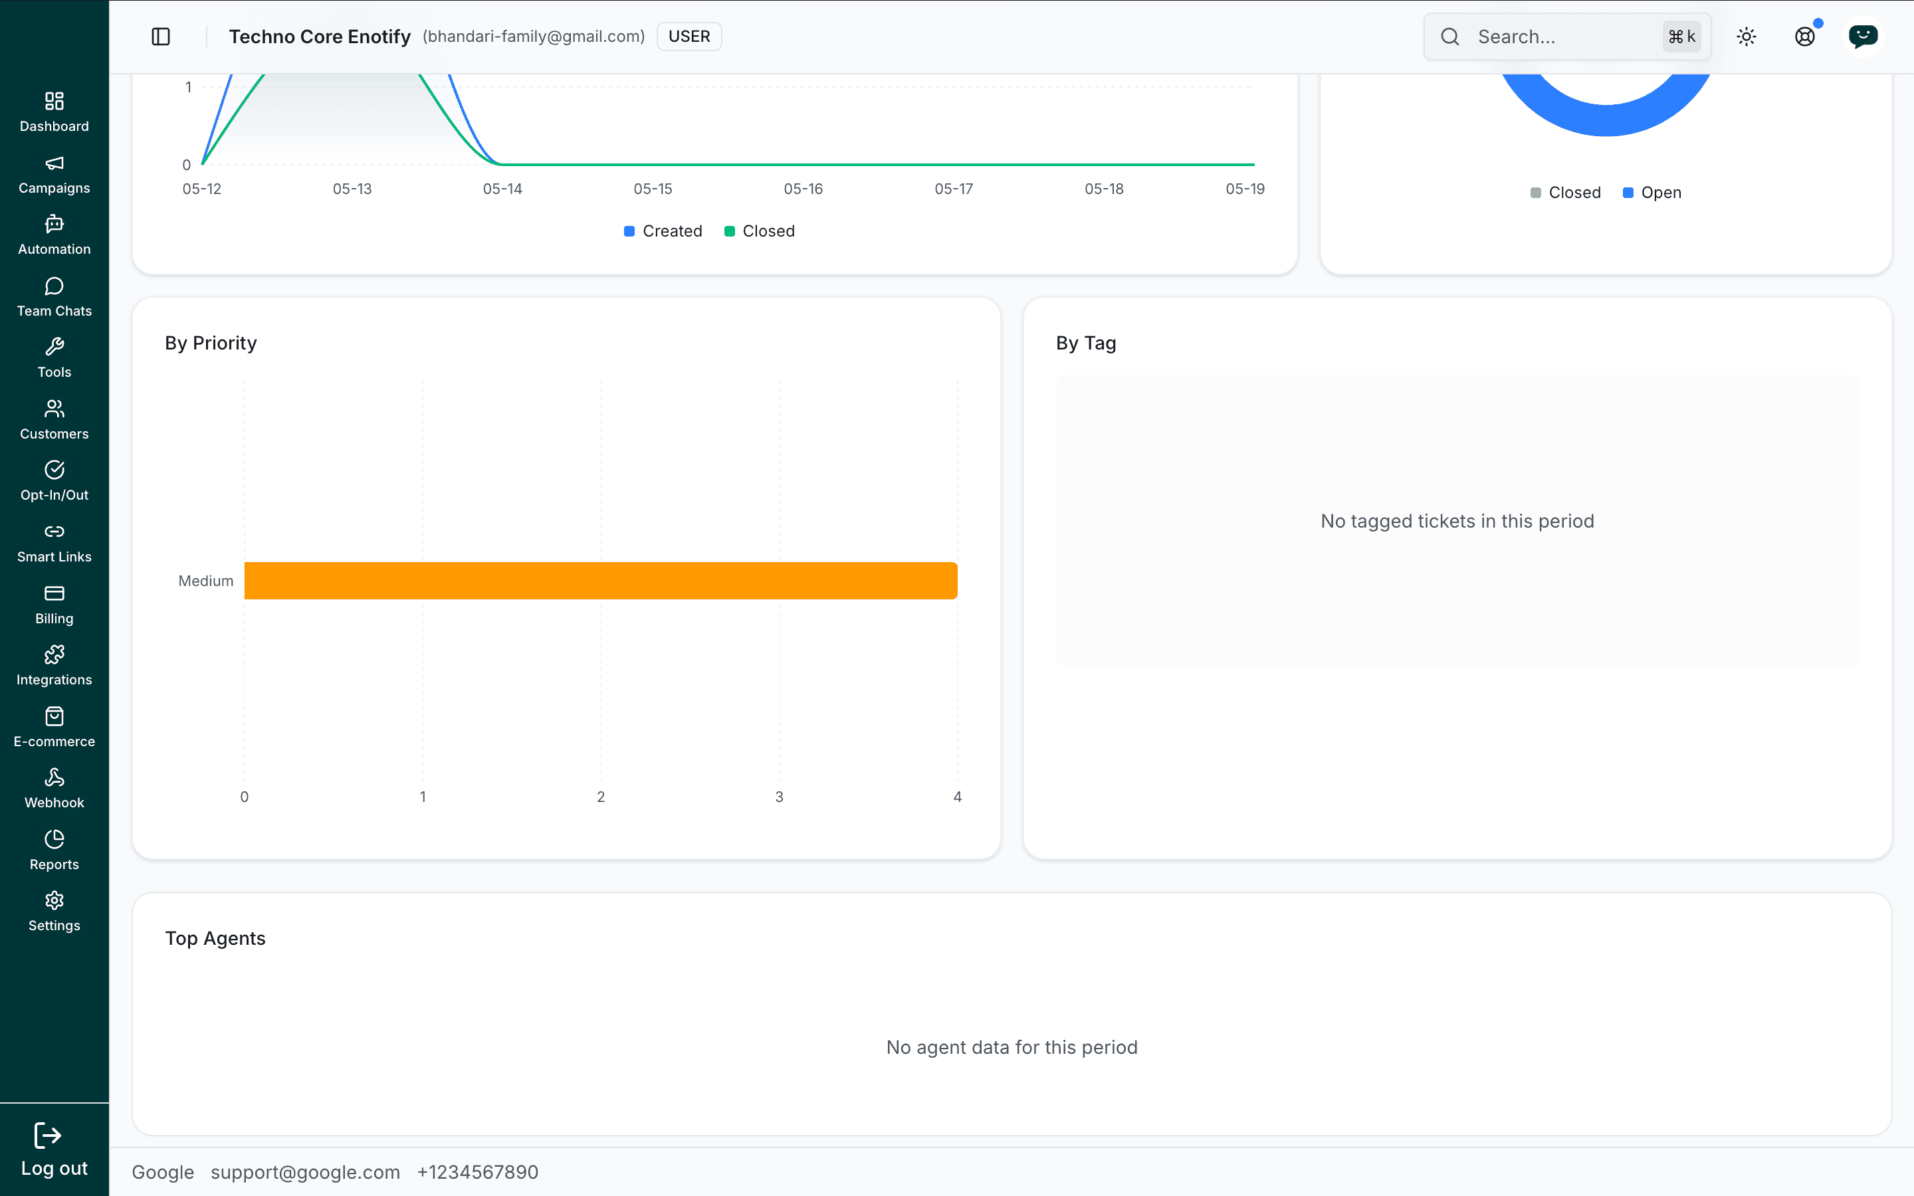Click the Billing label in sidebar
The width and height of the screenshot is (1914, 1196).
[x=54, y=619]
